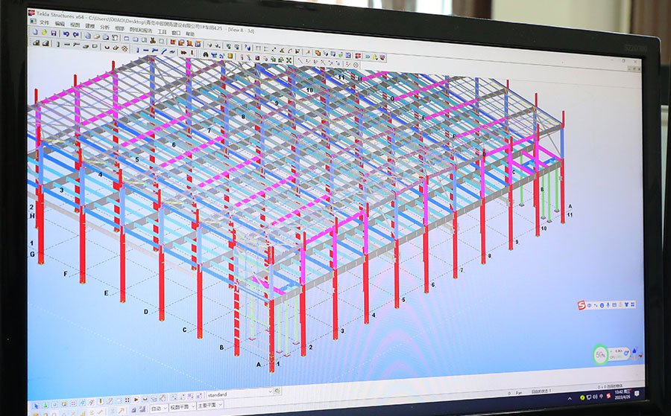671x416 pixels.
Task: Click the Open model folder icon
Action: (x=44, y=33)
